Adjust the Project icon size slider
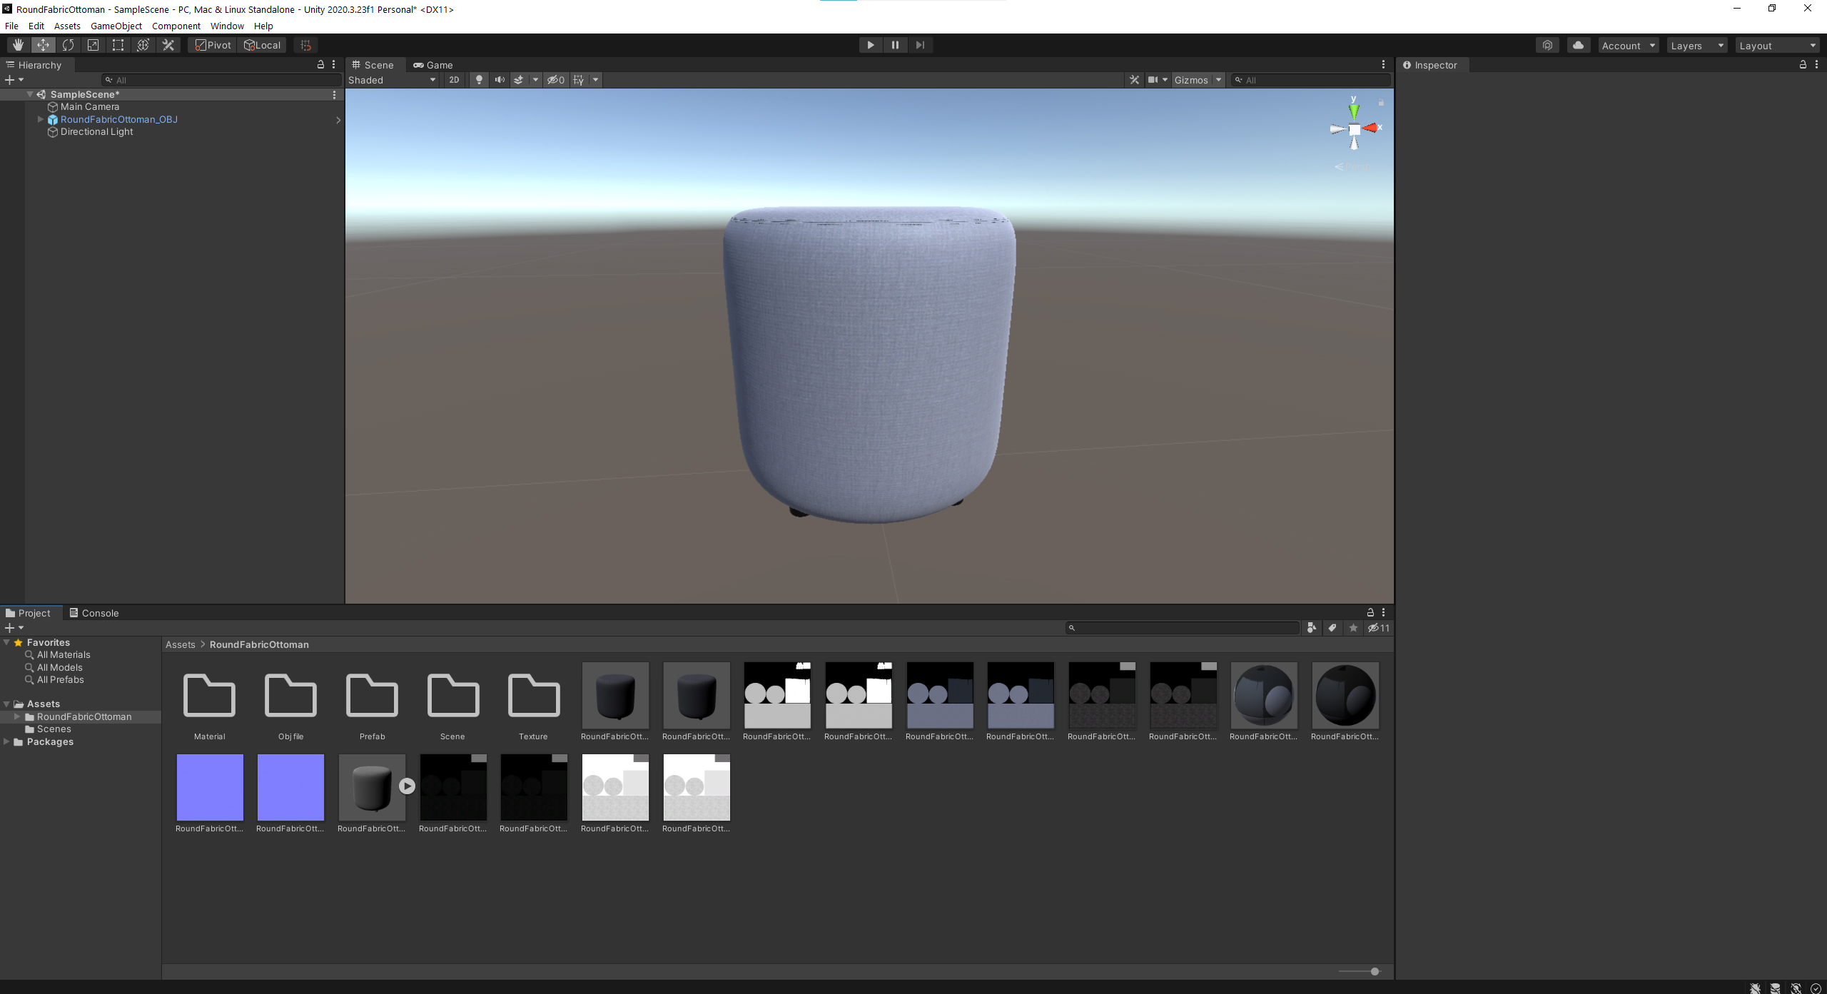Screen dimensions: 1827x994 [1374, 971]
